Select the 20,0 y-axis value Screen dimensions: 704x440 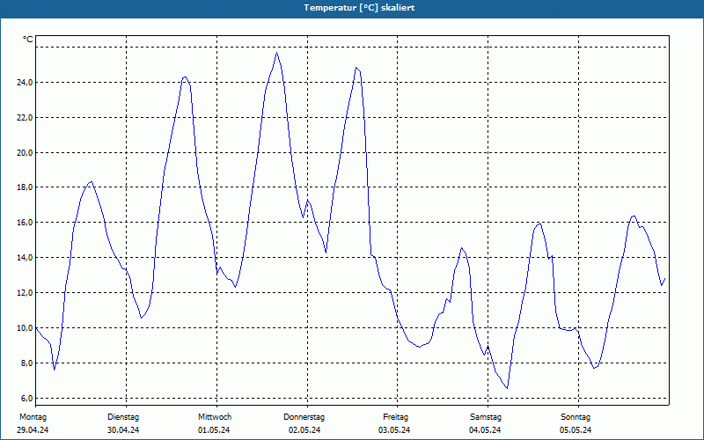[x=25, y=152]
